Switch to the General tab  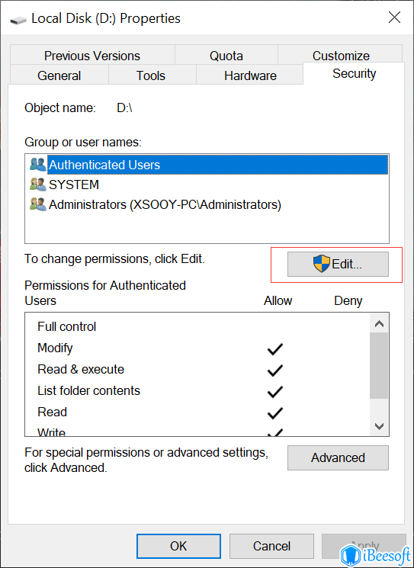[59, 75]
